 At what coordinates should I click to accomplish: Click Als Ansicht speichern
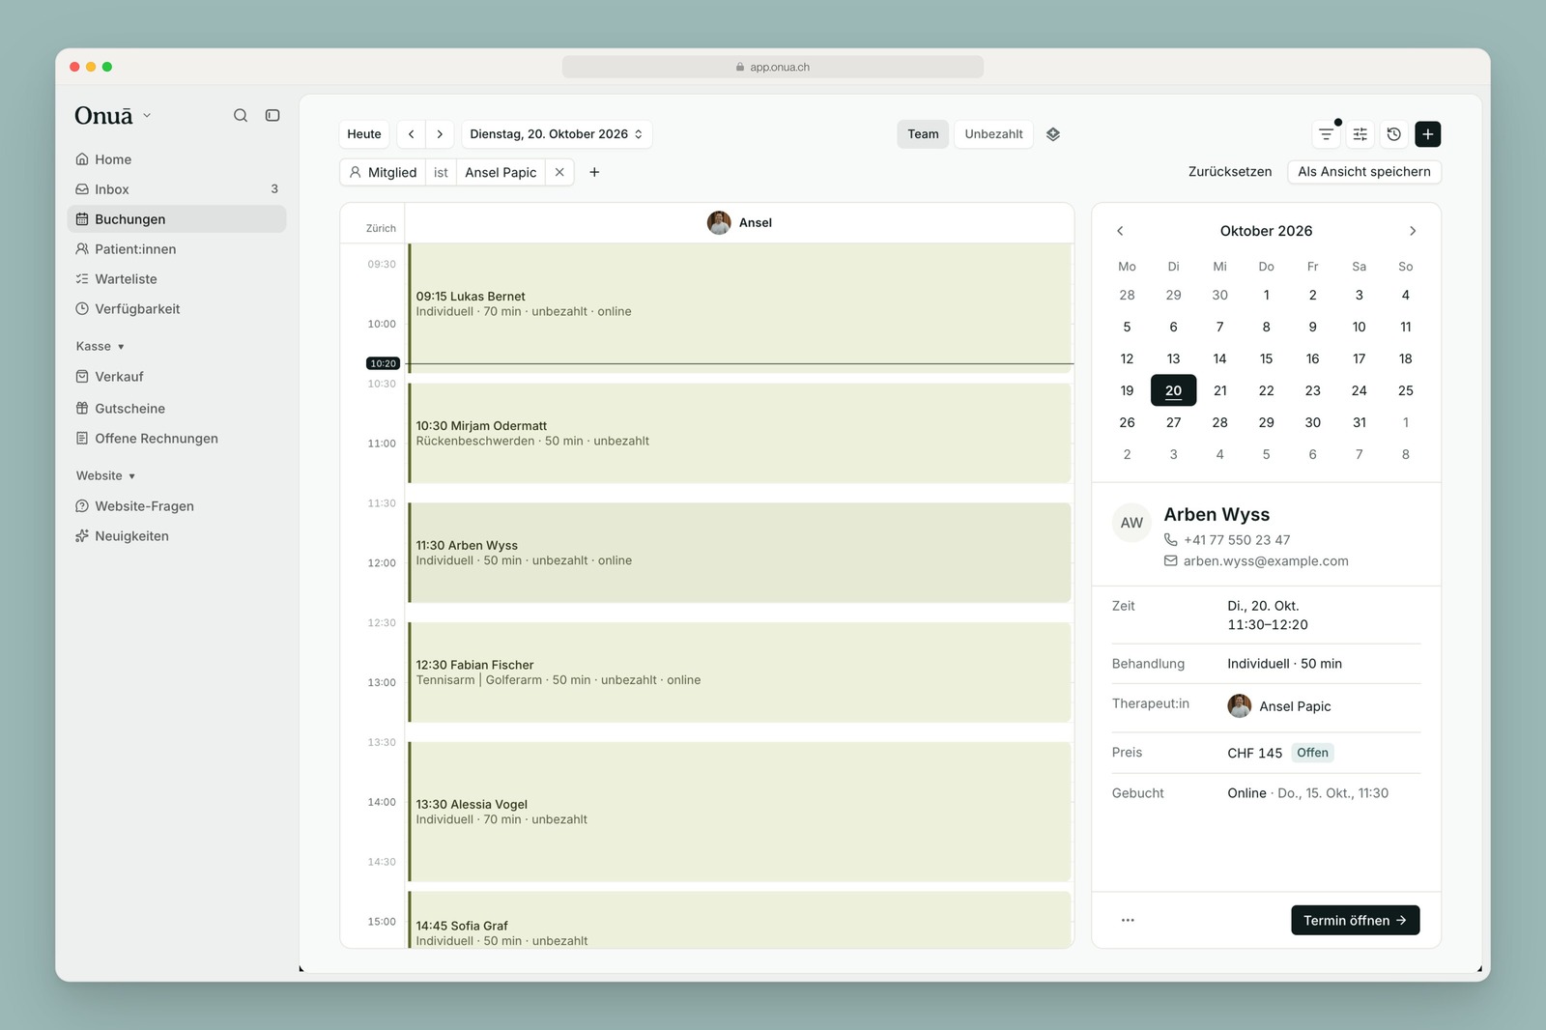(x=1364, y=172)
